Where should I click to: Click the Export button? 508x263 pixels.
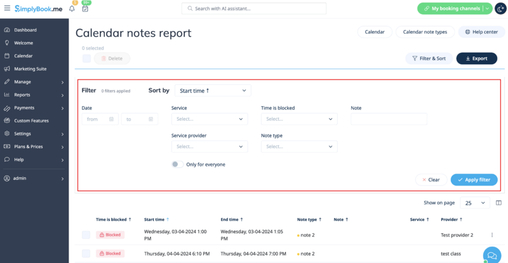click(477, 58)
